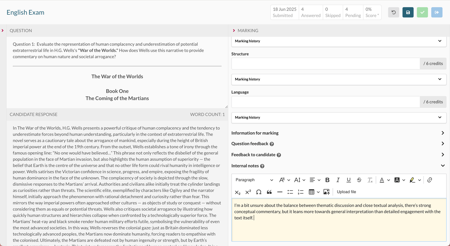Expand the Information for marking section
This screenshot has width=450, height=246.
click(x=442, y=133)
